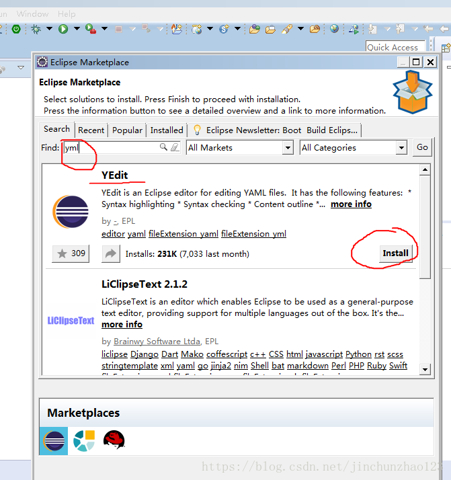Image resolution: width=451 pixels, height=480 pixels.
Task: Open the Help menu
Action: pyautogui.click(x=67, y=13)
